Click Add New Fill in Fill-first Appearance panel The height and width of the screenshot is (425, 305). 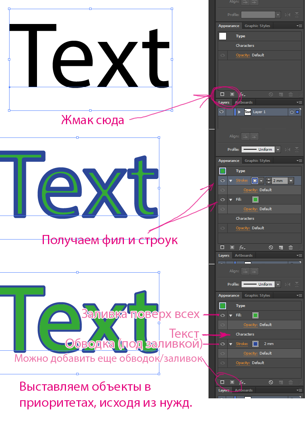232,382
